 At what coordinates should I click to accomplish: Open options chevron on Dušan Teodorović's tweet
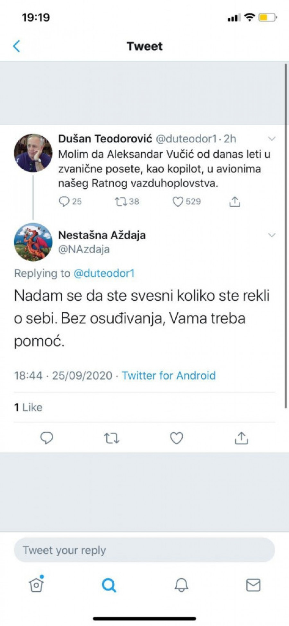coord(272,139)
